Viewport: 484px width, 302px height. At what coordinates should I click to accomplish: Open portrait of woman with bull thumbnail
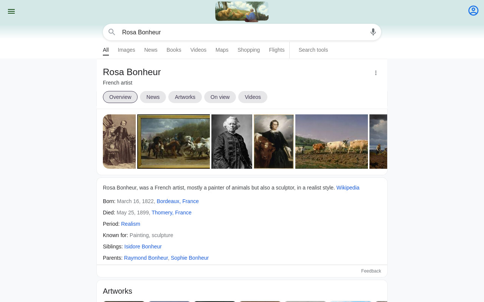274,142
